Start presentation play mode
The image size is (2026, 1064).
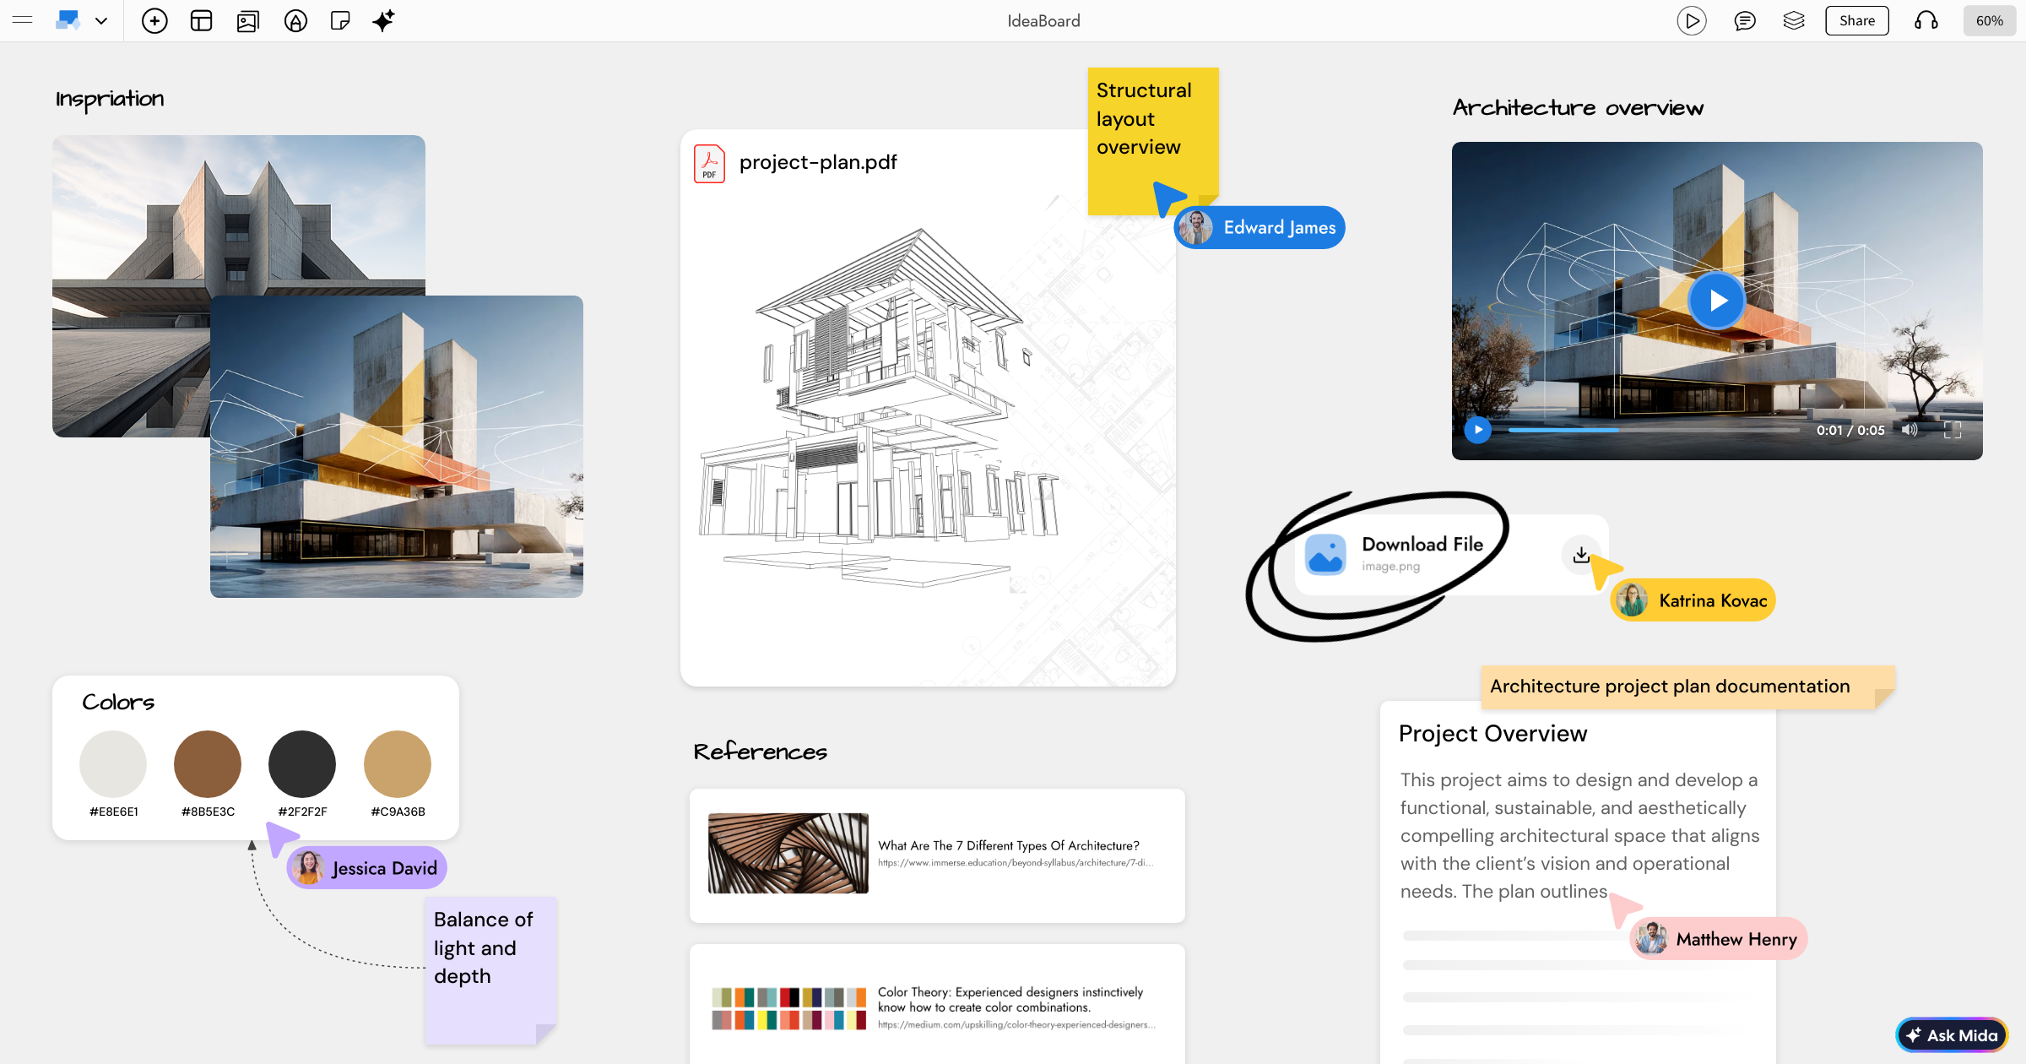coord(1692,20)
